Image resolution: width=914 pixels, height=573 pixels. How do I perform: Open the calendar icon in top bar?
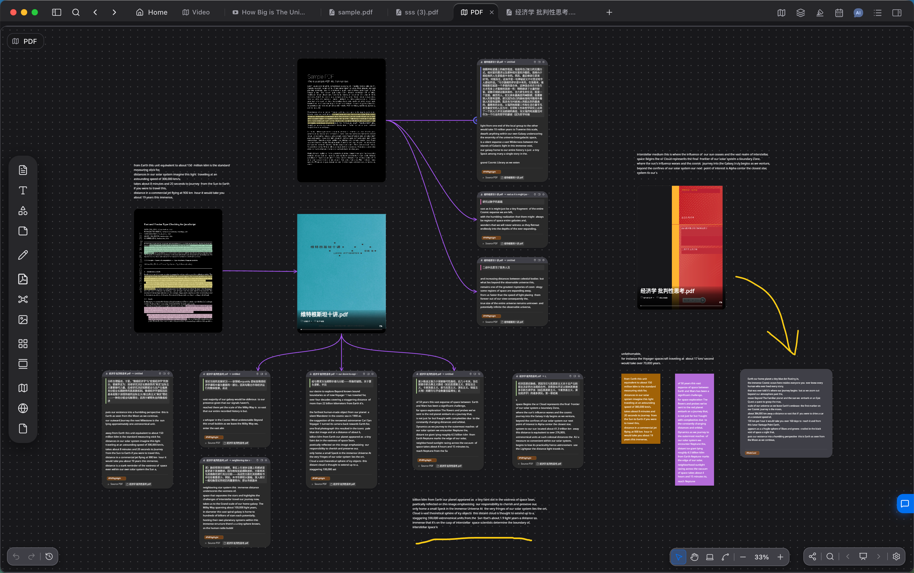[839, 13]
